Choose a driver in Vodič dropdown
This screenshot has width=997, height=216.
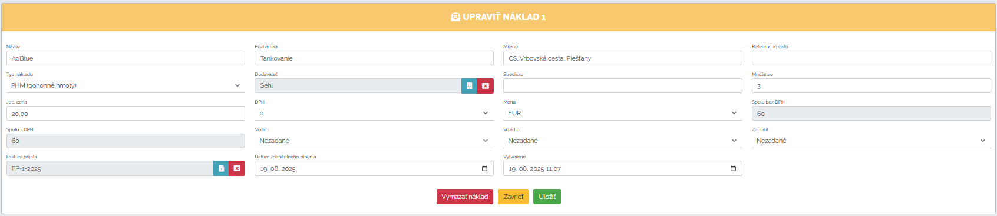click(x=374, y=141)
